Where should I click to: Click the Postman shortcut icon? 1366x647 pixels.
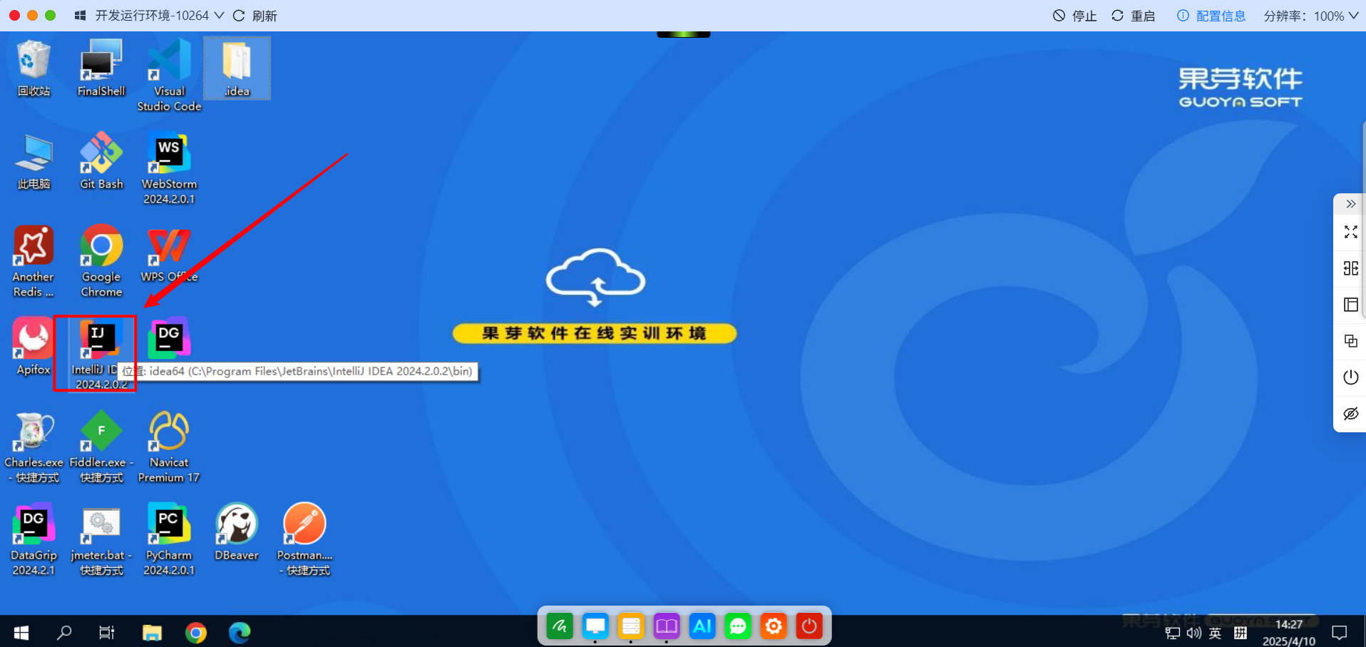304,539
